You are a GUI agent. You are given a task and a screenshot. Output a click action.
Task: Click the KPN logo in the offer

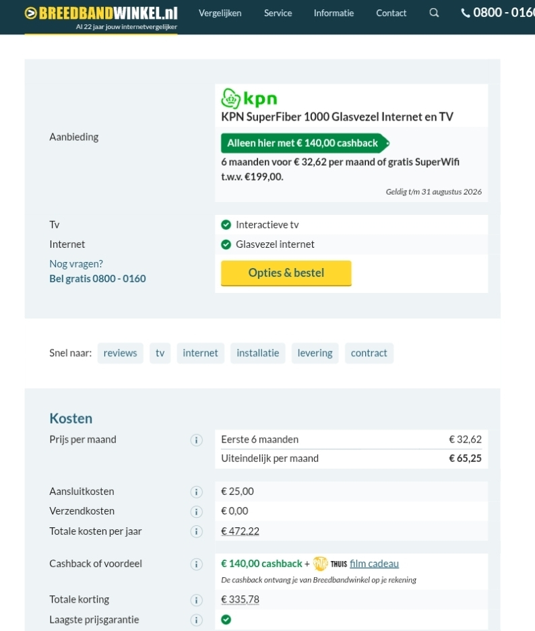coord(249,98)
